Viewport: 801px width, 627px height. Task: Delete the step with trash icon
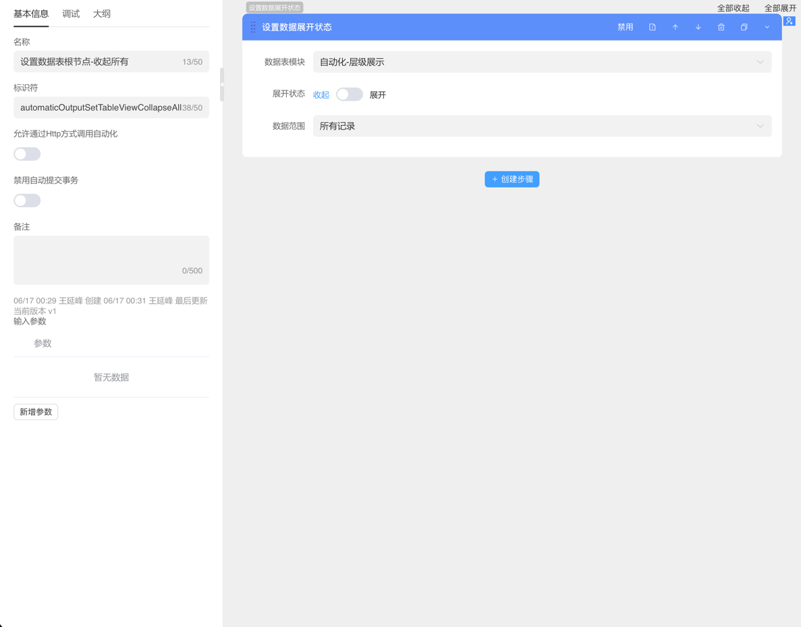pos(721,27)
